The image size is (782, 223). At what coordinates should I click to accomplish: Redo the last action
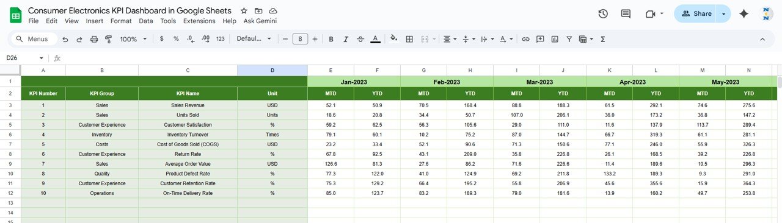point(79,39)
